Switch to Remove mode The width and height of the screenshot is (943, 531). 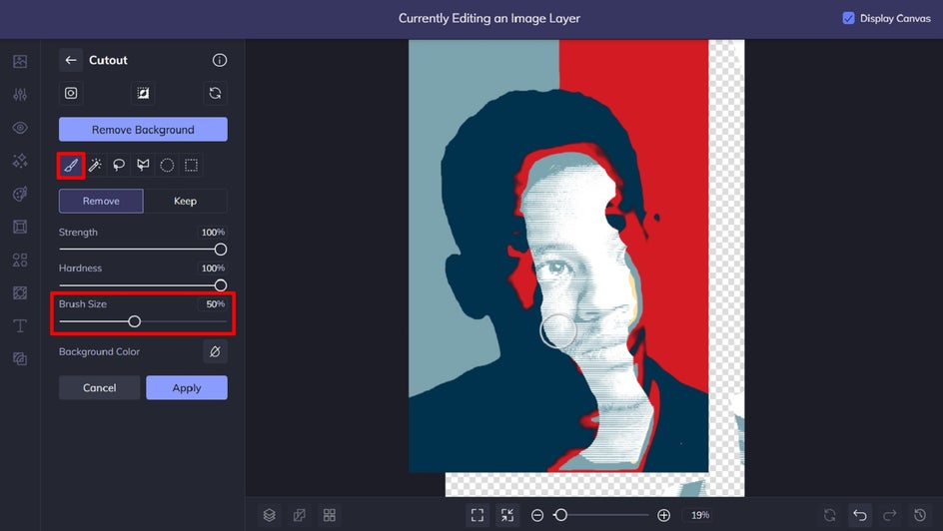(101, 202)
